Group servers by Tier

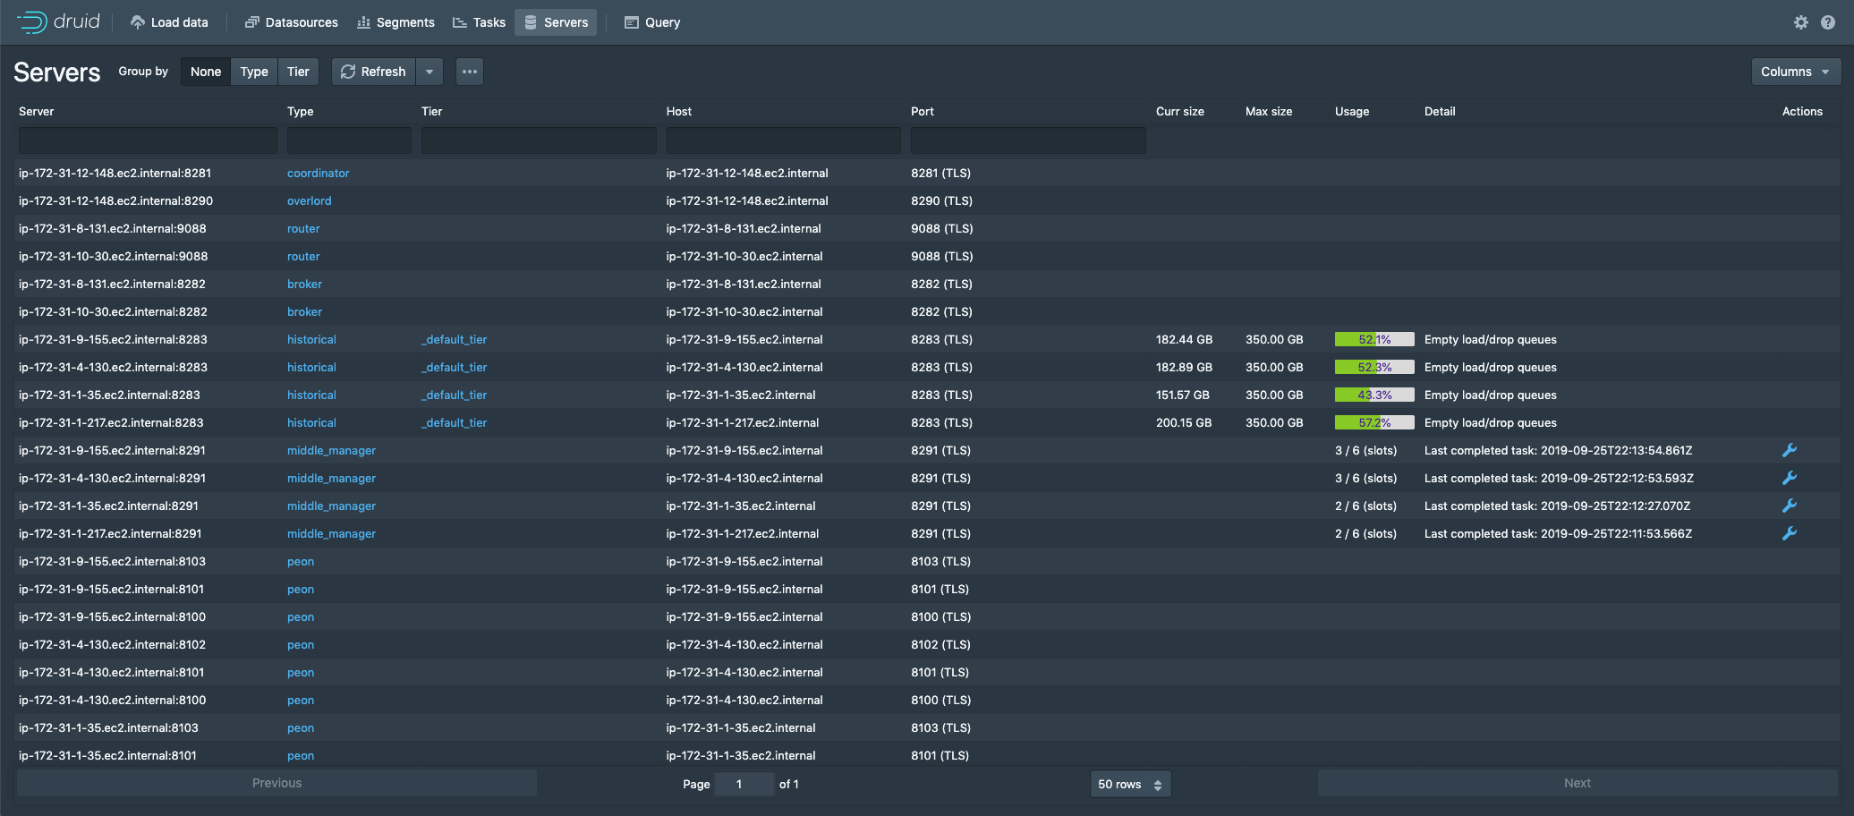pos(298,72)
